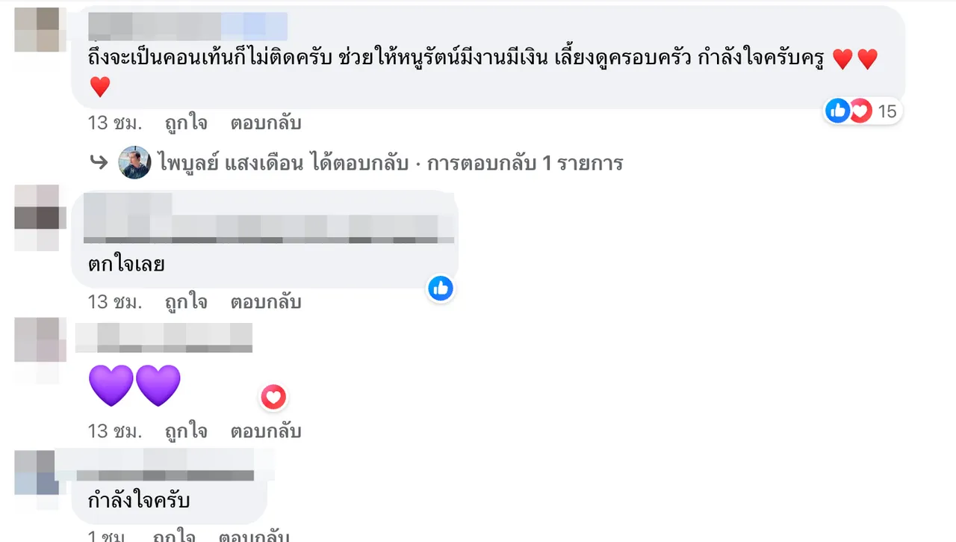Viewport: 956px width, 542px height.
Task: Click the avatar beside the "ตกใจเลย" comment
Action: 37,218
